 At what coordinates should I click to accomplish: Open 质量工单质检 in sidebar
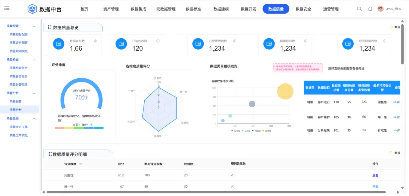19,135
